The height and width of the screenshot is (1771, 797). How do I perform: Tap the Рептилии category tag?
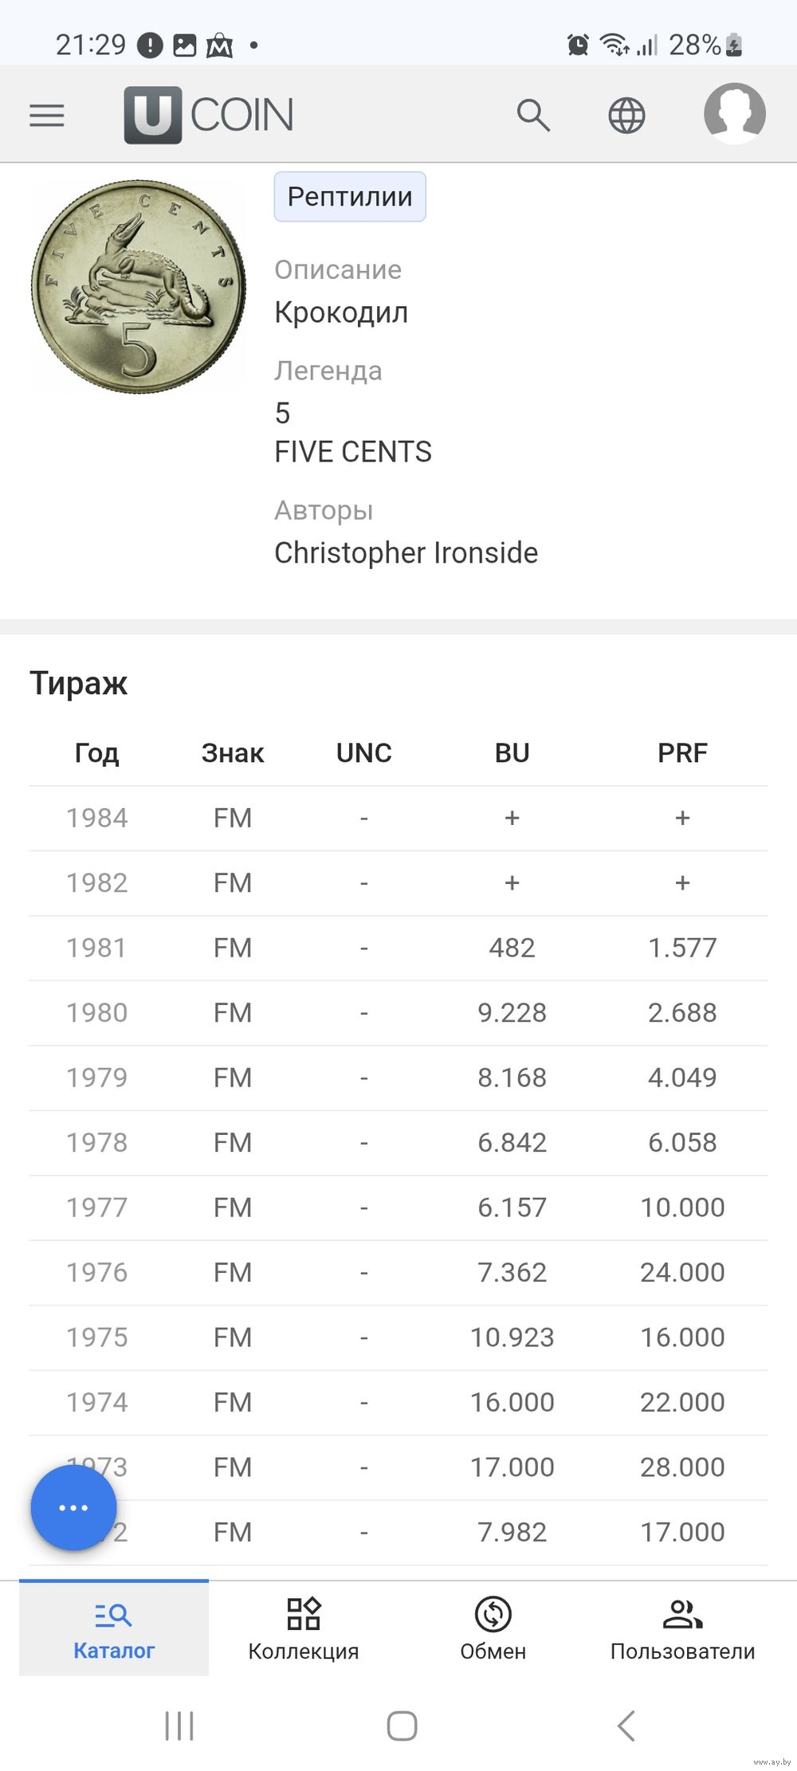(x=350, y=197)
